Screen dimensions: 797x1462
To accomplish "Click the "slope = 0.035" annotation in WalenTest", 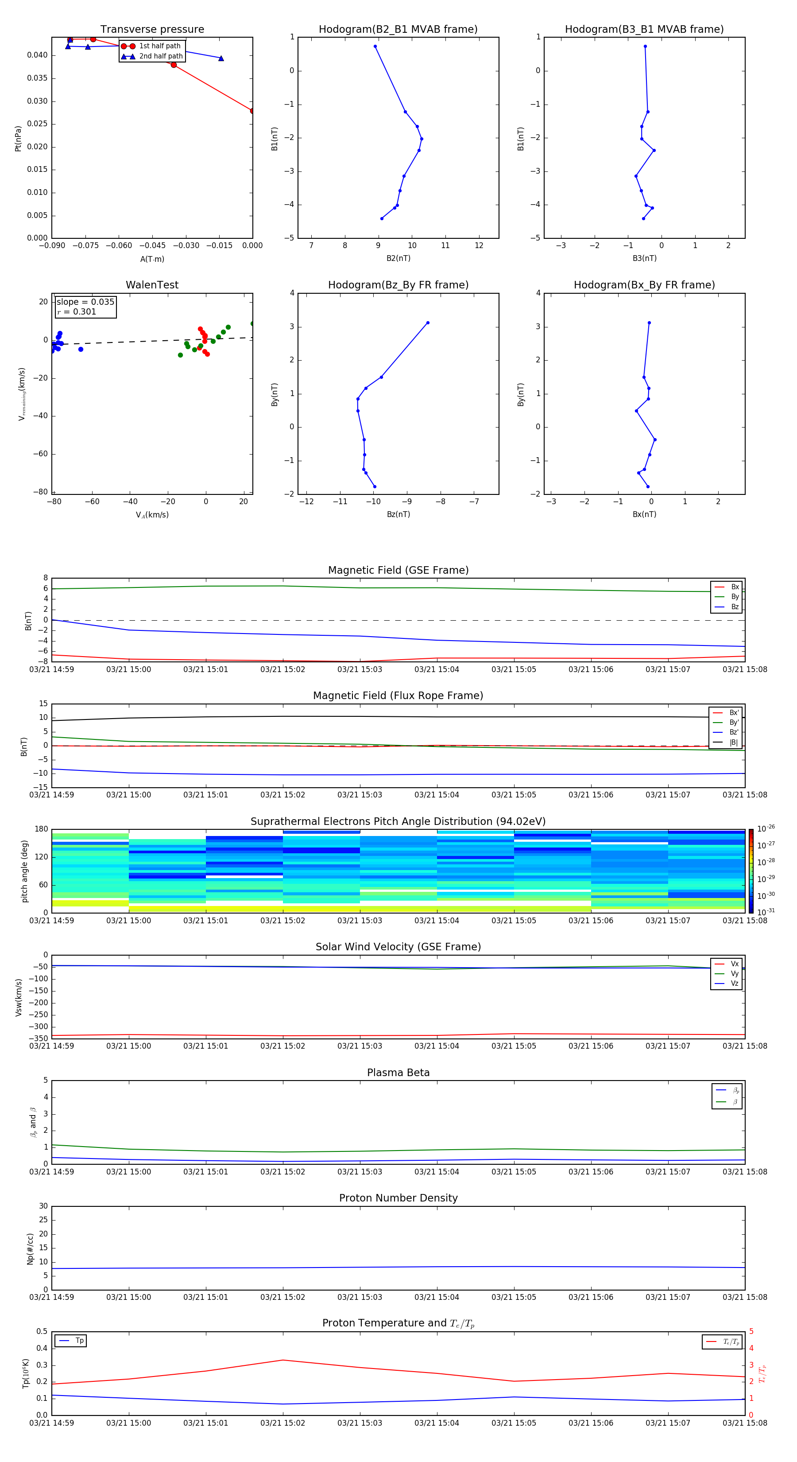I will coord(85,302).
